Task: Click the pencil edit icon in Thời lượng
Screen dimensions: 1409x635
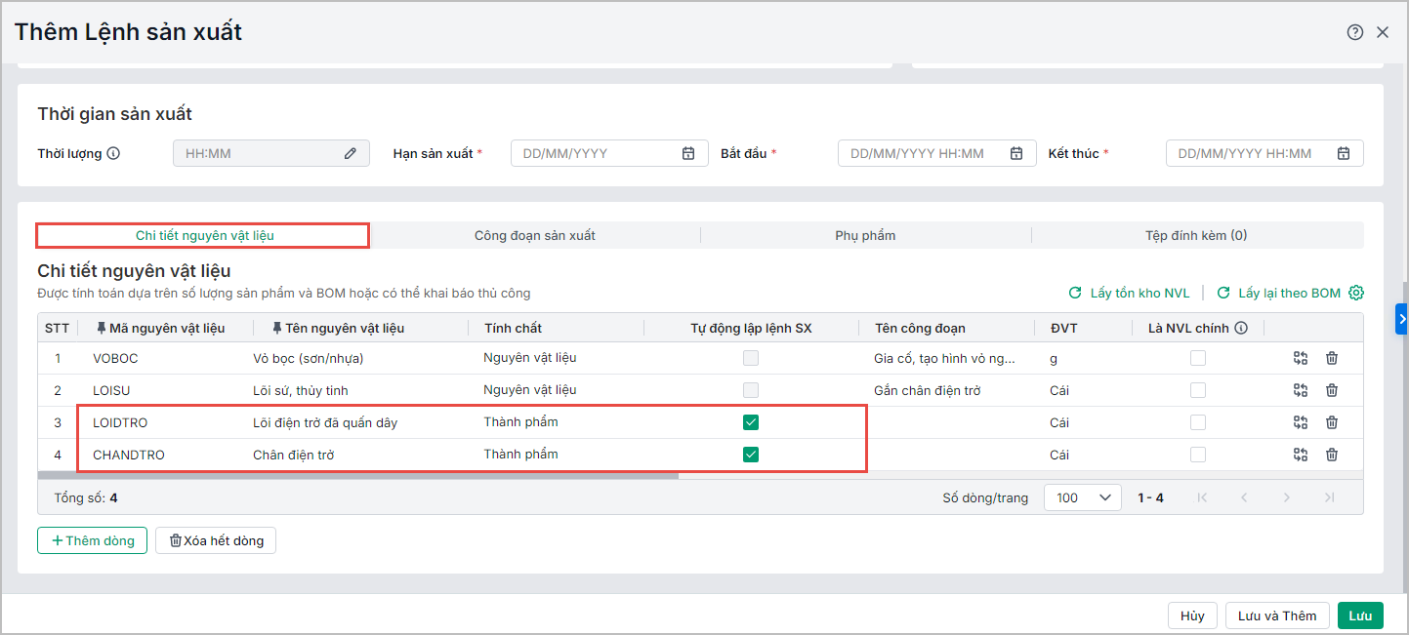Action: point(351,153)
